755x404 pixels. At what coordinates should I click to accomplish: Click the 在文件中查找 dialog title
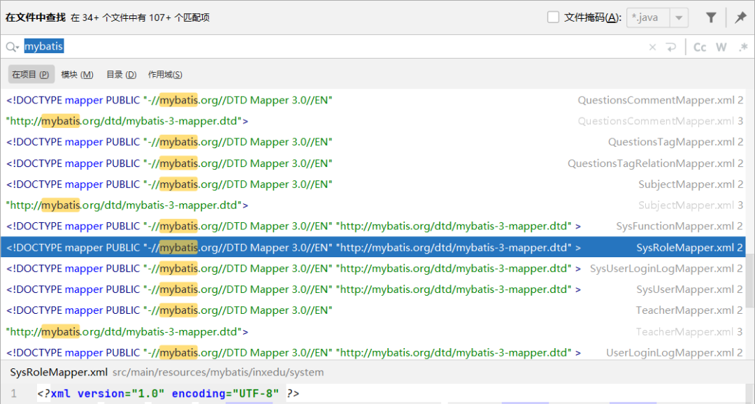[x=35, y=17]
